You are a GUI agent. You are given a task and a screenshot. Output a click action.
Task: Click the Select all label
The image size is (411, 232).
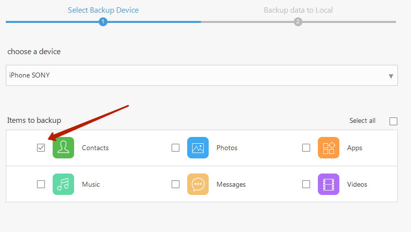[362, 121]
